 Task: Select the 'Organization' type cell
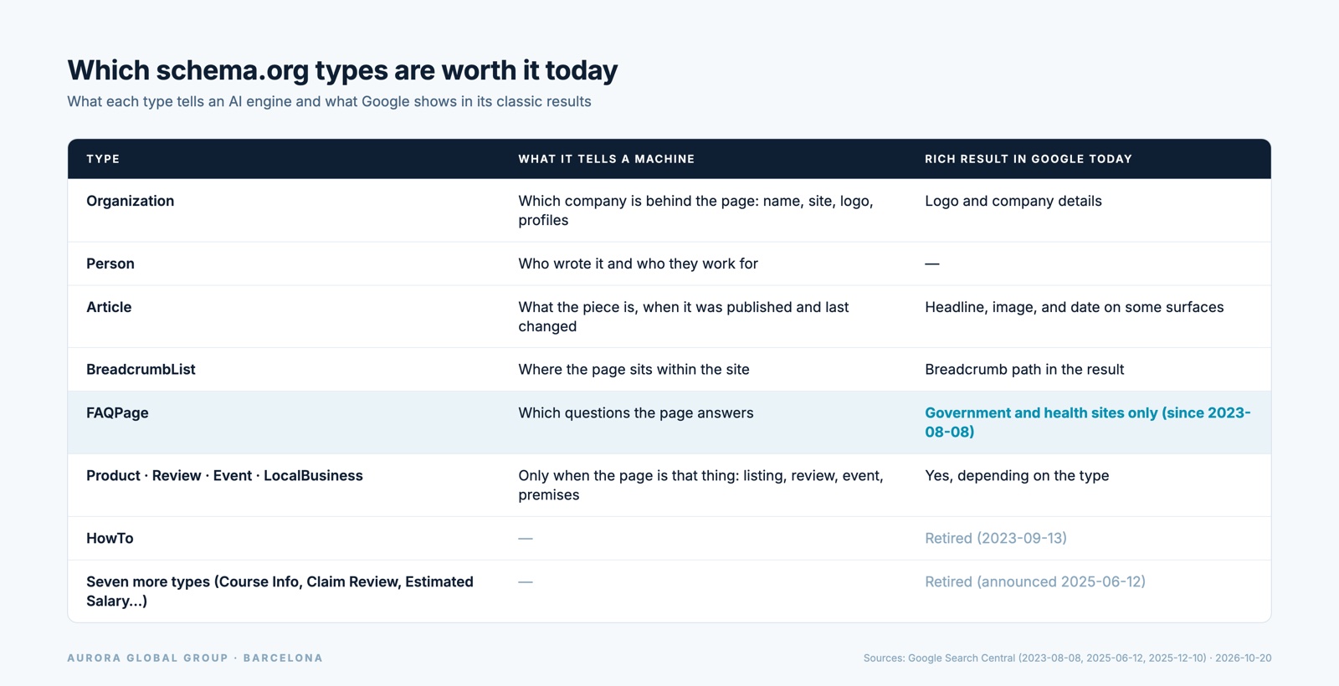pyautogui.click(x=130, y=201)
